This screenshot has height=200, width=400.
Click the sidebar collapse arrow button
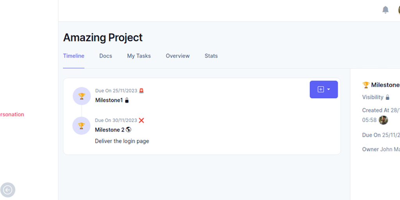(7, 190)
